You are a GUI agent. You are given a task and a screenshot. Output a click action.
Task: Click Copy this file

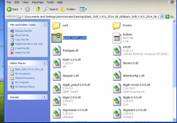(20, 40)
